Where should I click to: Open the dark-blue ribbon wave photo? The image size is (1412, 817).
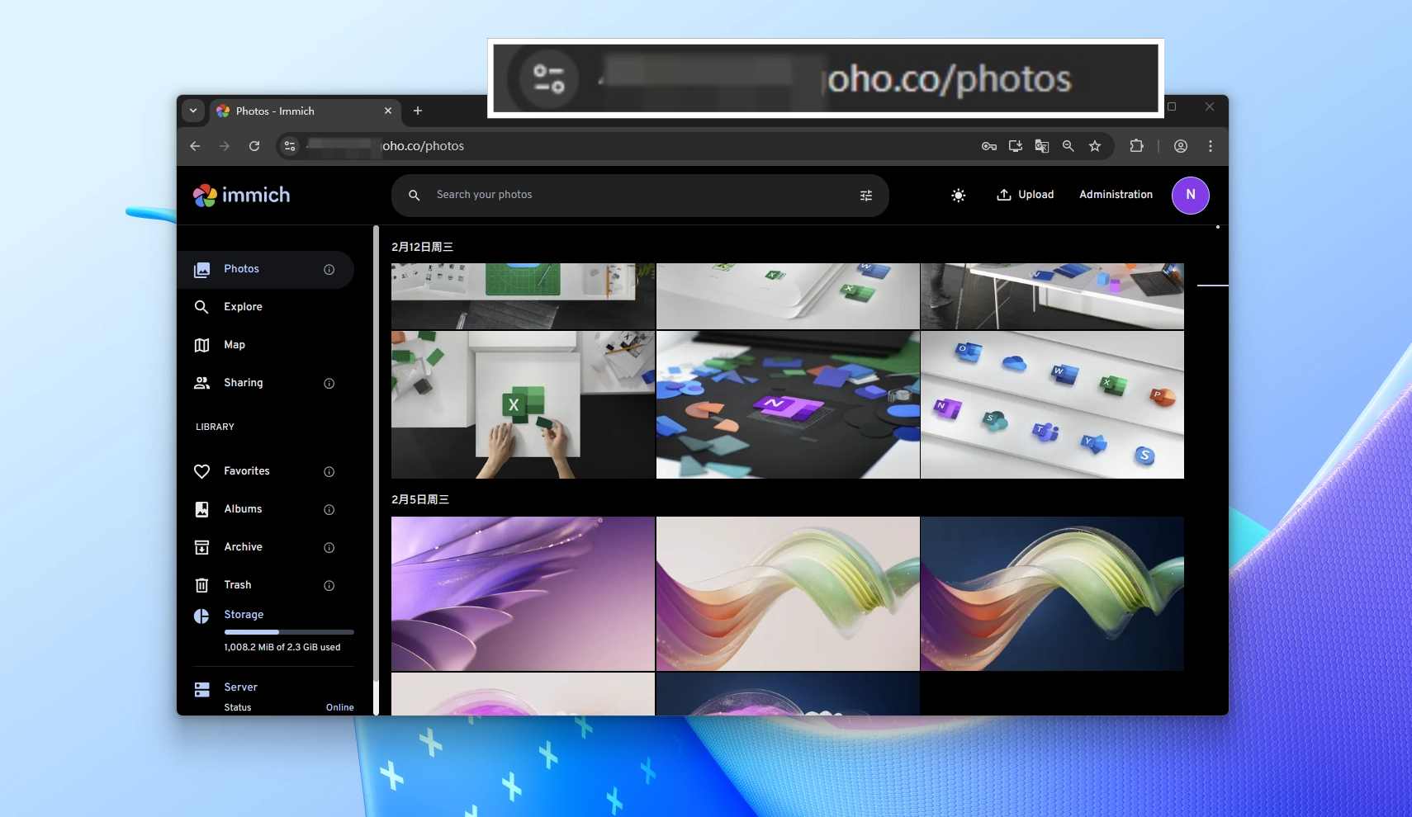[1052, 593]
